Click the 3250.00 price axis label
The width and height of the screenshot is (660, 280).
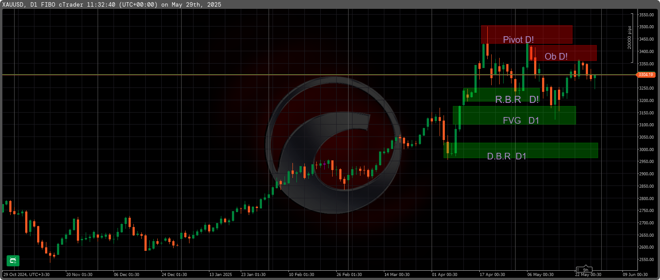[x=646, y=88]
